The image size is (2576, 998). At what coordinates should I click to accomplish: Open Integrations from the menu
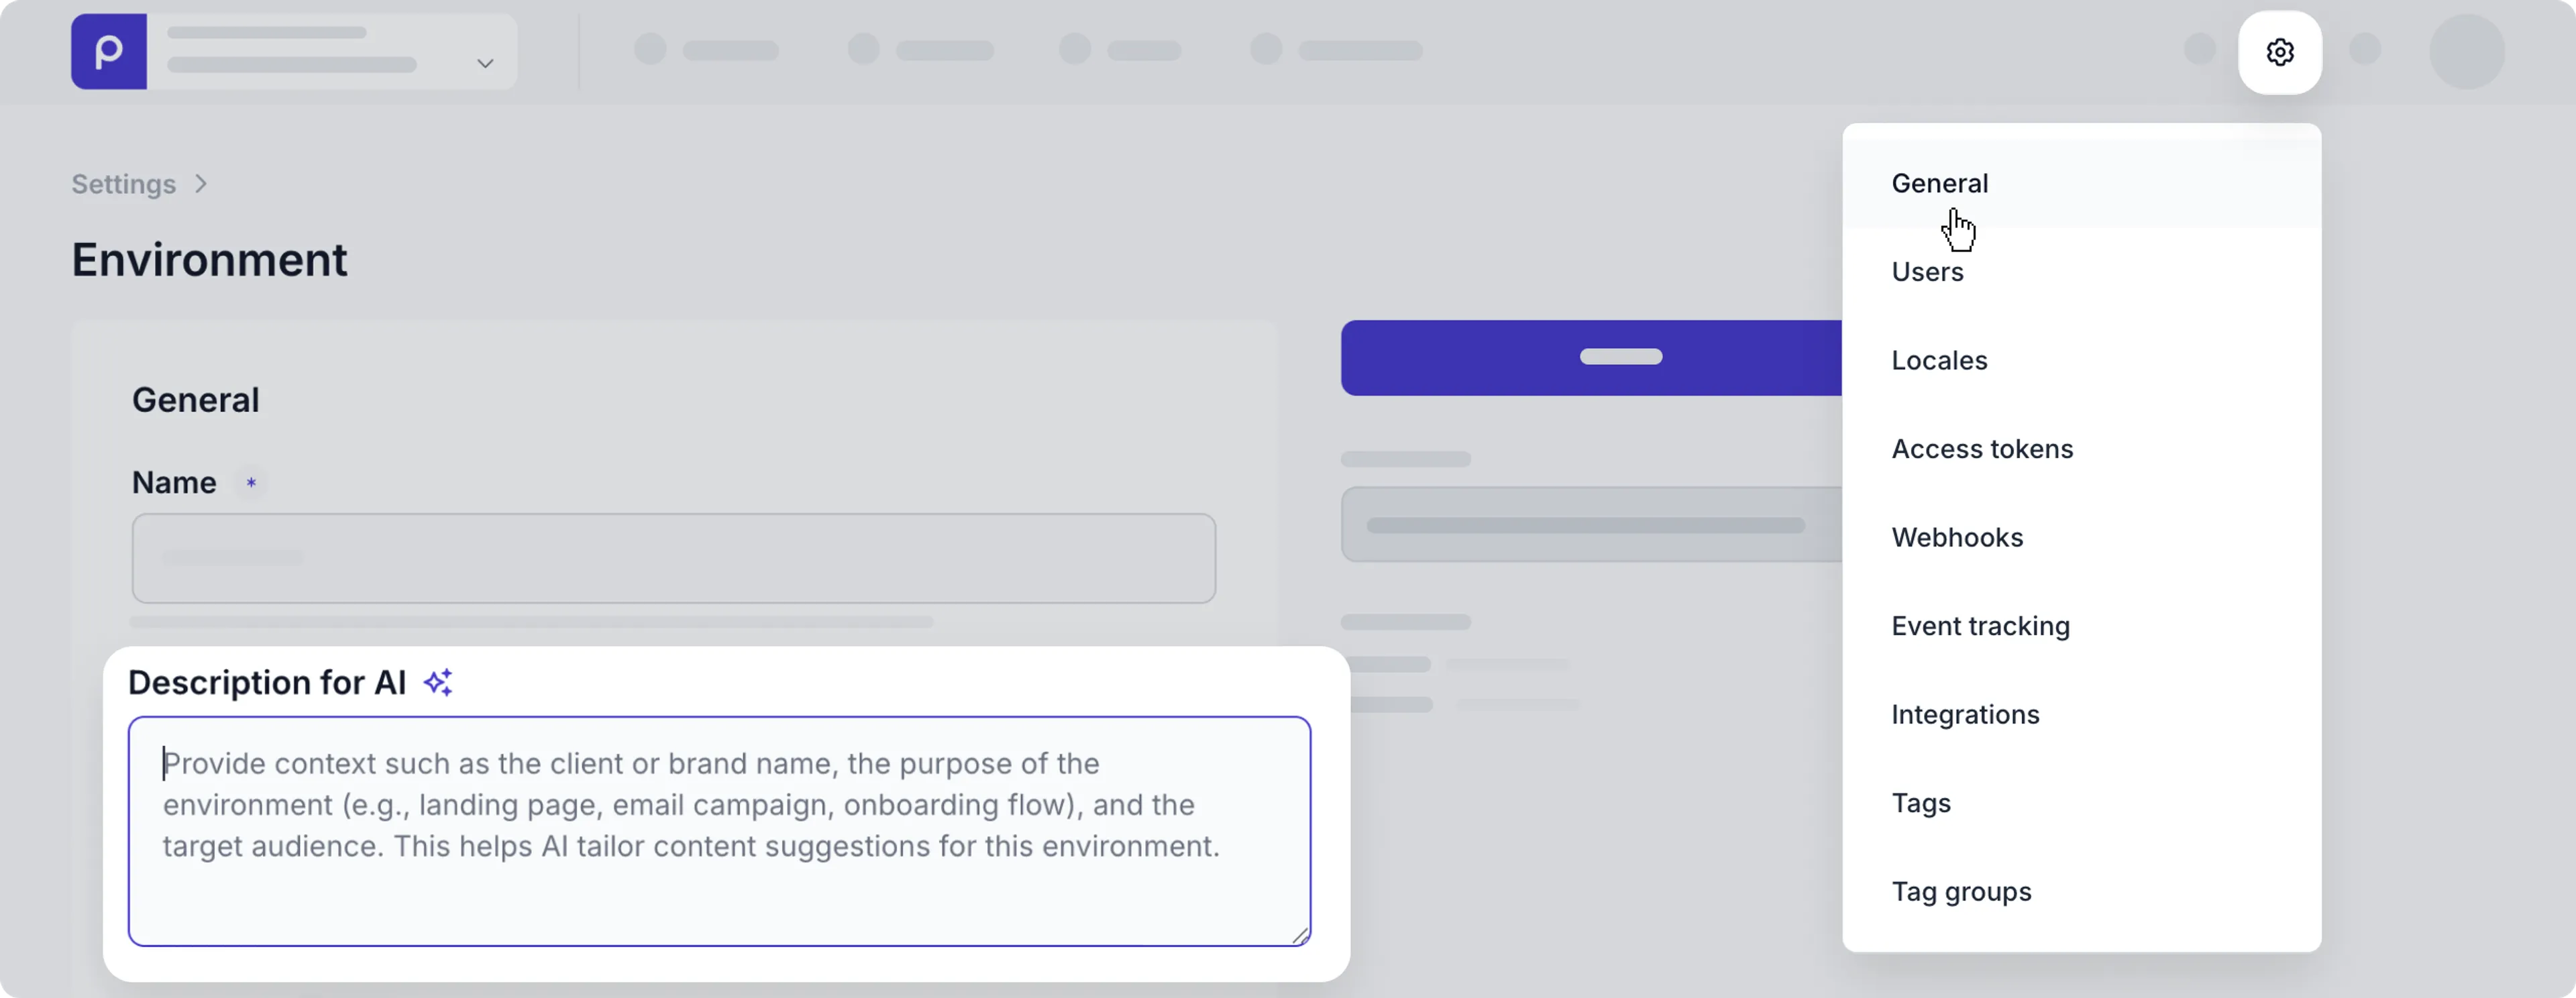point(1965,715)
